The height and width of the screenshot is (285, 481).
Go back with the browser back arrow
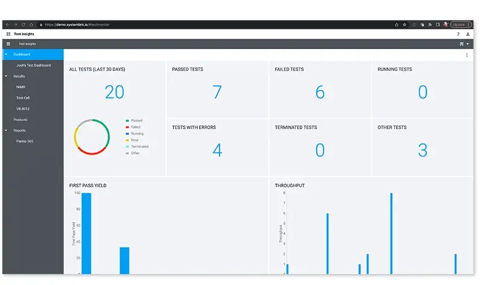[8, 24]
